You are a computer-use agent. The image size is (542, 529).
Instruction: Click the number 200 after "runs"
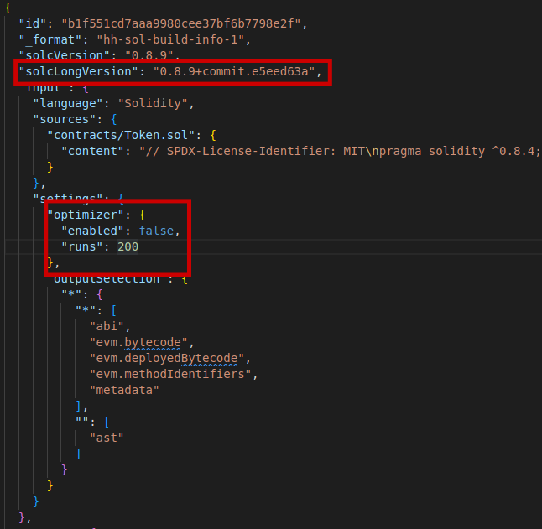pyautogui.click(x=128, y=246)
